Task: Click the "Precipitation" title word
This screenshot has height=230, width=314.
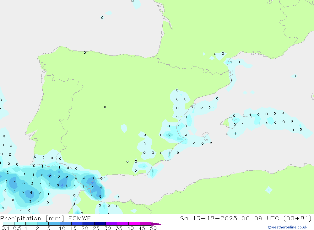Action: tap(21, 218)
